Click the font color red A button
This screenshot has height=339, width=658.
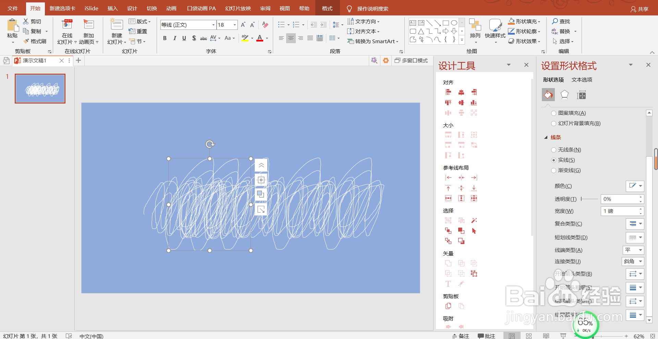(x=260, y=38)
